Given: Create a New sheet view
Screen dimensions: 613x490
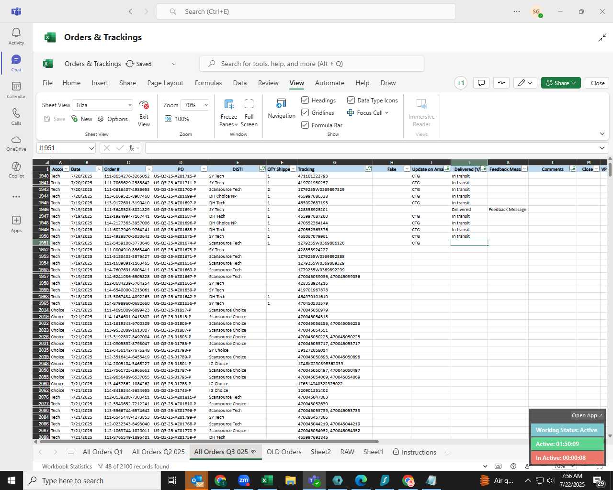Looking at the screenshot, I should click(81, 119).
